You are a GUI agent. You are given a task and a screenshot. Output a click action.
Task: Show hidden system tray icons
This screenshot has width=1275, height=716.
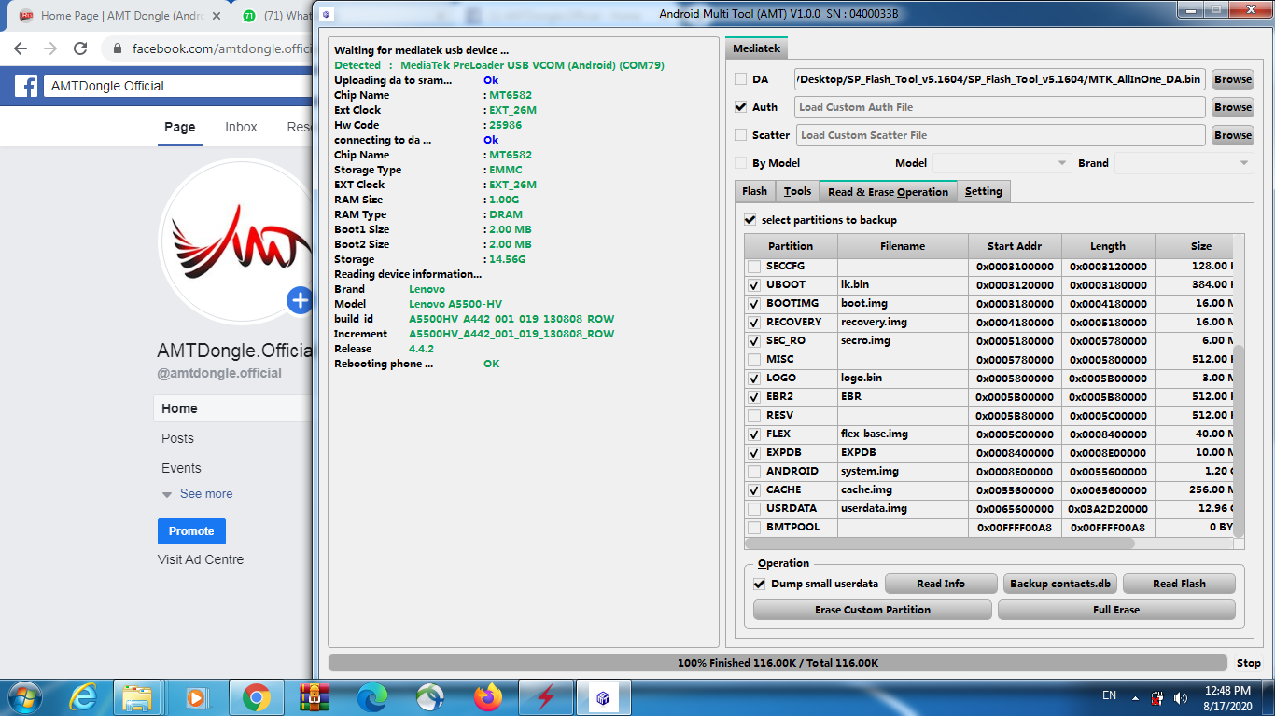[1135, 696]
